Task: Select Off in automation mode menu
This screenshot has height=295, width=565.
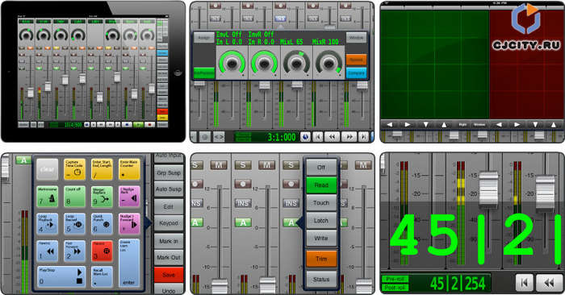Action: tap(321, 168)
